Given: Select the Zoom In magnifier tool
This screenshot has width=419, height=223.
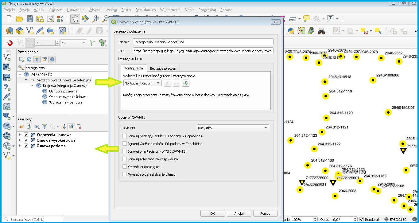Looking at the screenshot, I should pyautogui.click(x=96, y=19).
